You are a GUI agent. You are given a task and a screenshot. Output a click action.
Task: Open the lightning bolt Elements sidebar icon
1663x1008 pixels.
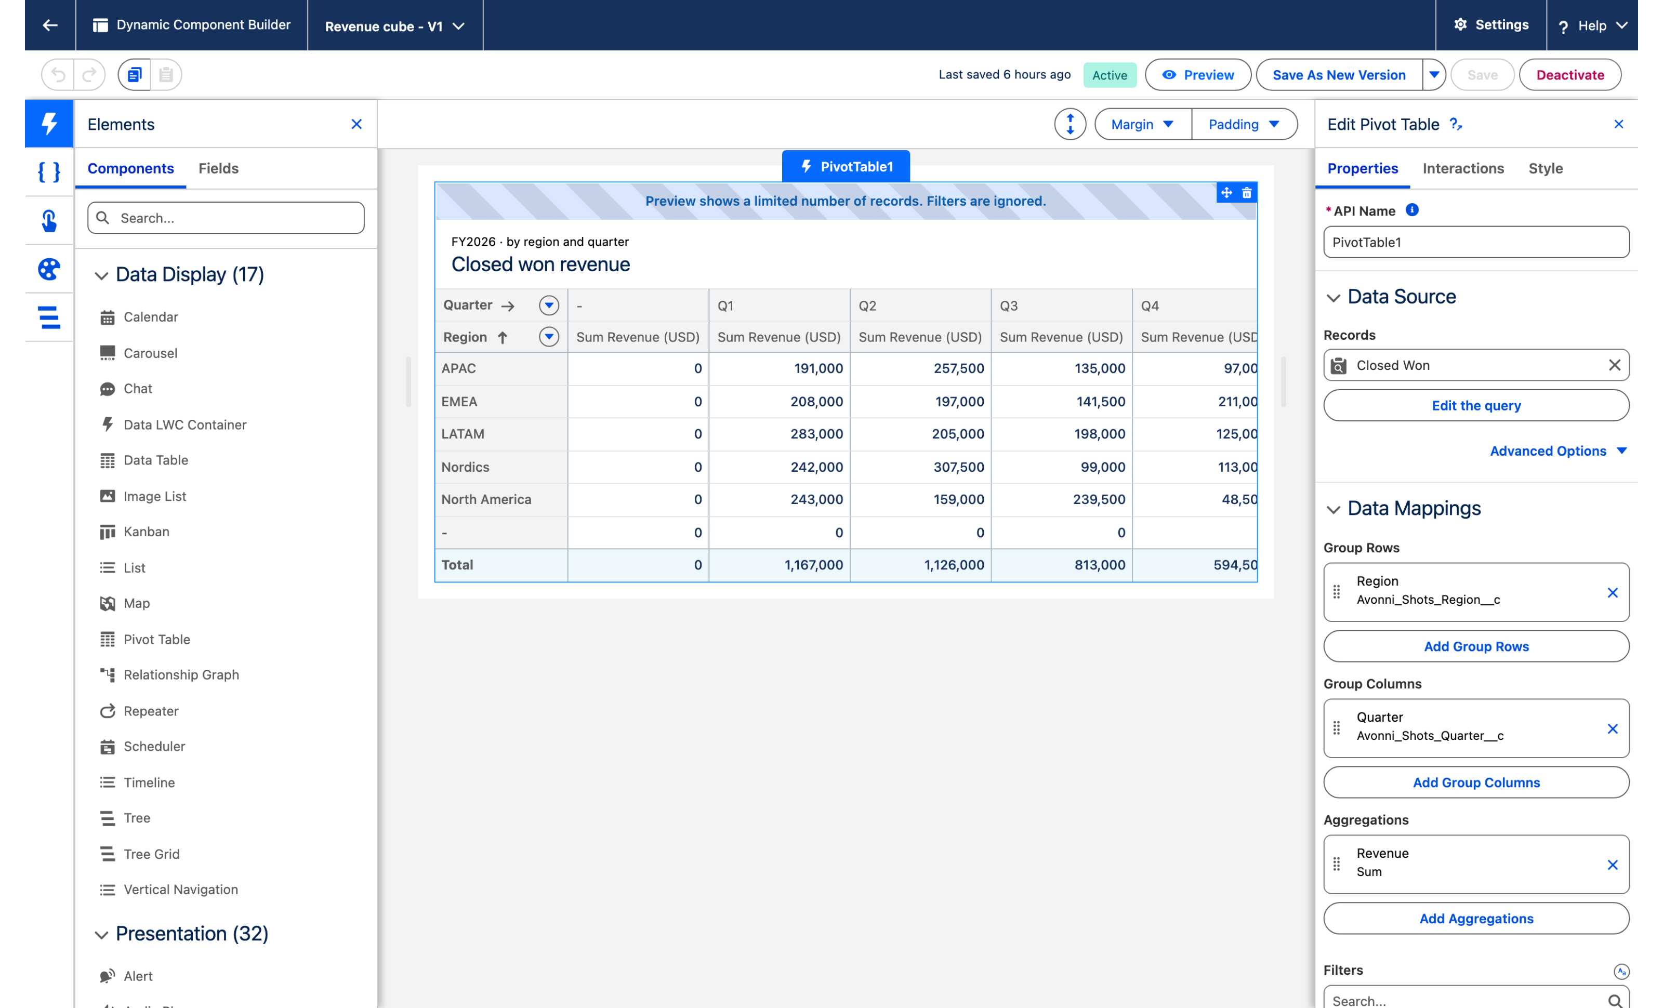coord(49,124)
